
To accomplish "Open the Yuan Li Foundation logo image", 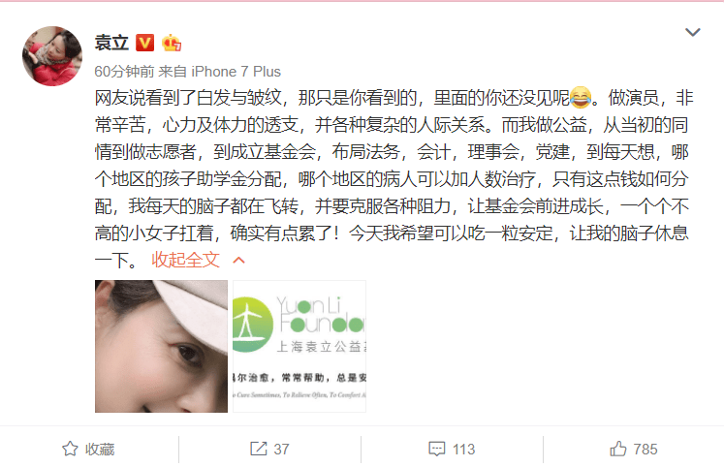I will click(x=299, y=346).
